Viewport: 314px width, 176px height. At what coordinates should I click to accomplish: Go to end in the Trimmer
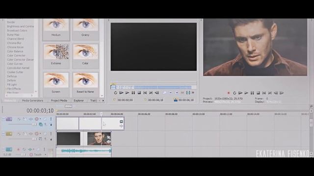click(151, 93)
